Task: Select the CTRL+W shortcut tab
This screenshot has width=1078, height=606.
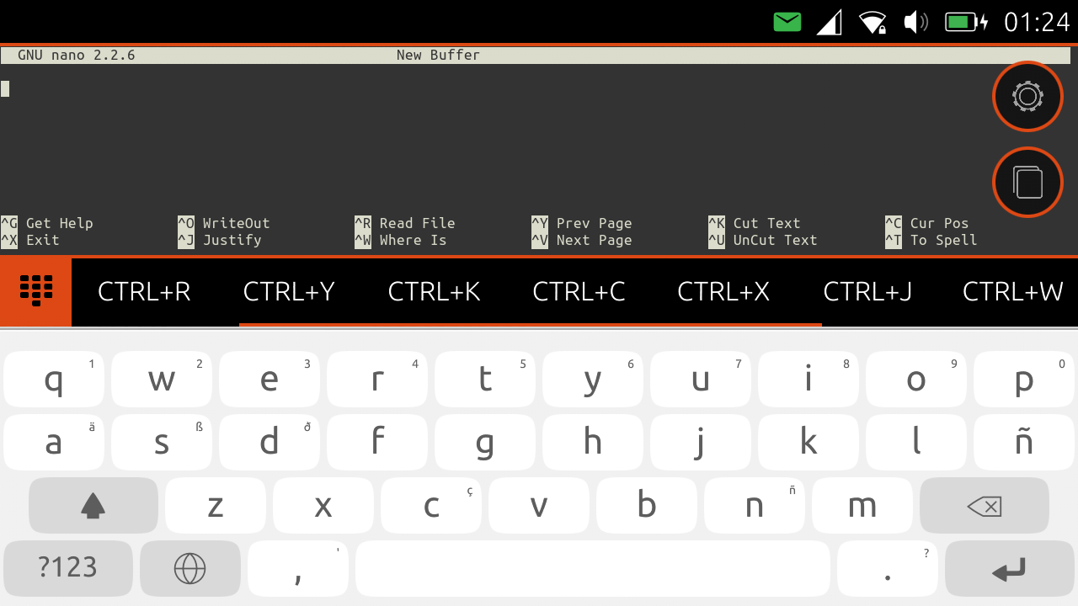Action: pyautogui.click(x=1013, y=292)
